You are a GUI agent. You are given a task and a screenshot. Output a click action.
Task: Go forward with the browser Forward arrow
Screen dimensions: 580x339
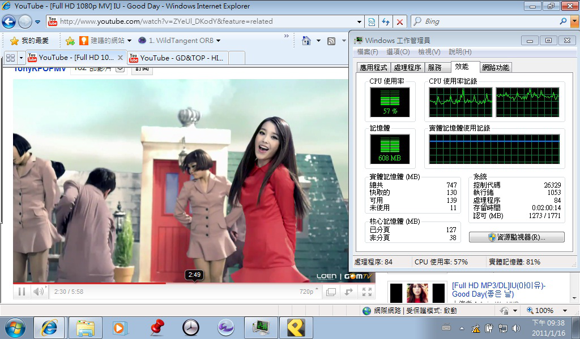[x=25, y=22]
